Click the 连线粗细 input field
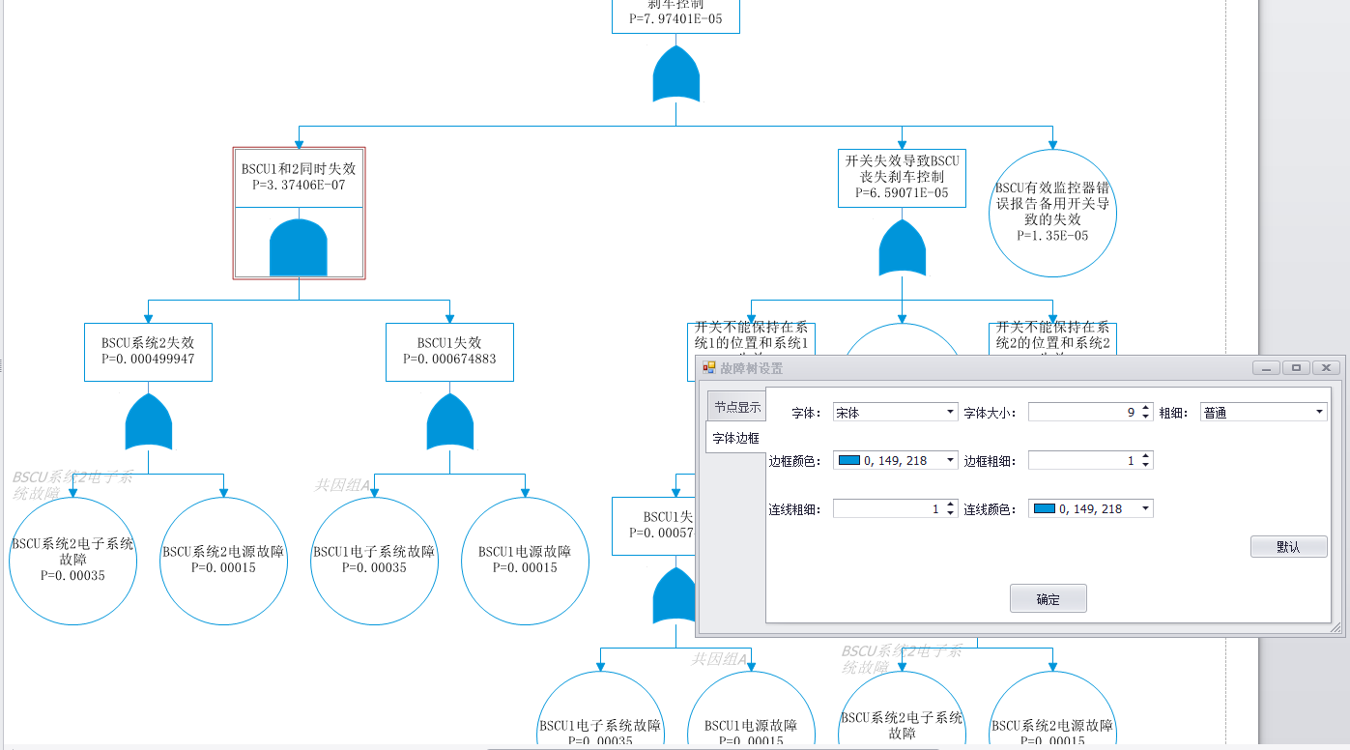The image size is (1350, 750). click(888, 508)
